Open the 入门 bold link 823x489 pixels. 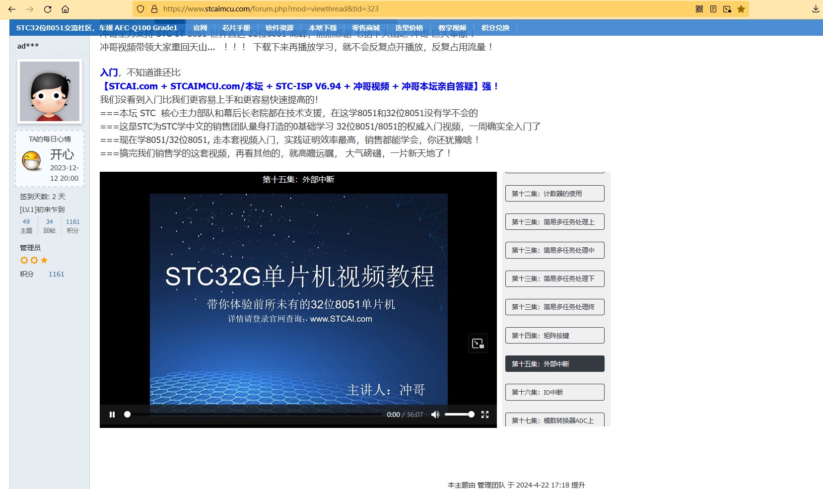coord(109,72)
